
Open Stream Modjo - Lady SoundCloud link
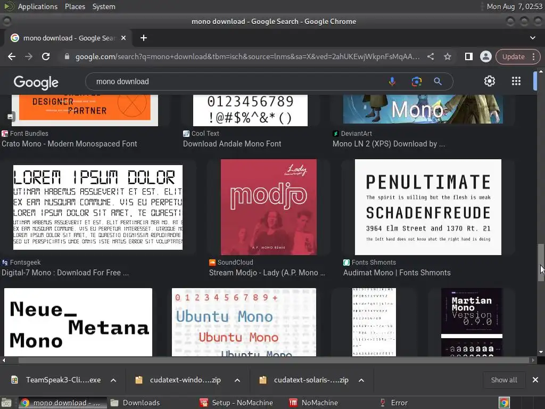pyautogui.click(x=267, y=273)
